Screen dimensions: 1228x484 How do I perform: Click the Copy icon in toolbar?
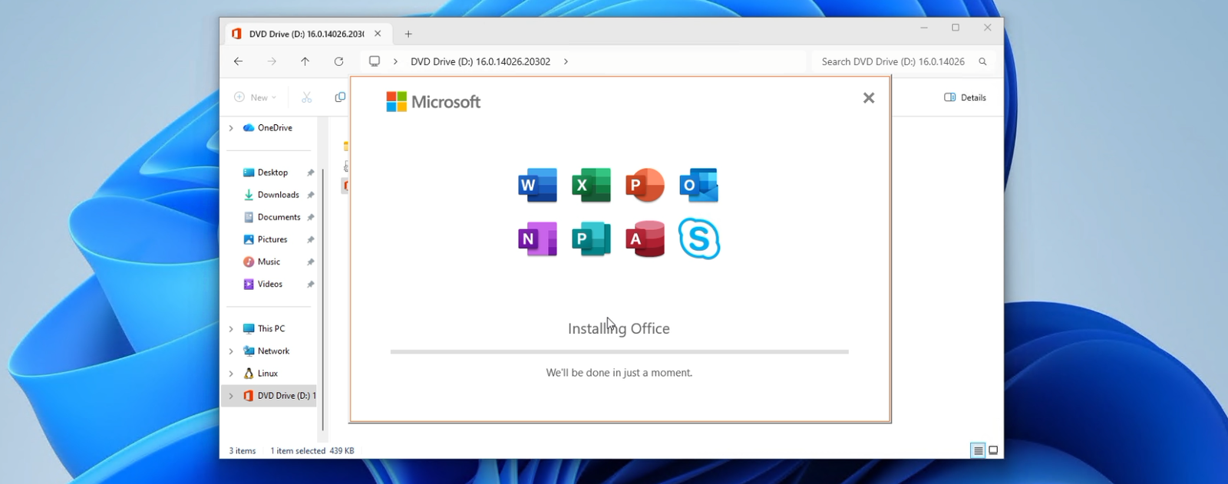point(340,97)
